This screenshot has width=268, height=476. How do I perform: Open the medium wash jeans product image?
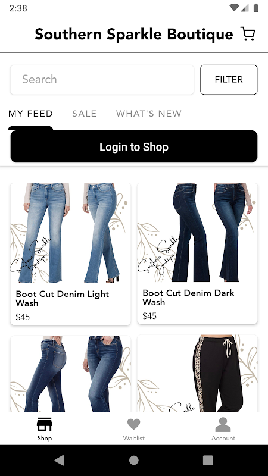pyautogui.click(x=70, y=374)
